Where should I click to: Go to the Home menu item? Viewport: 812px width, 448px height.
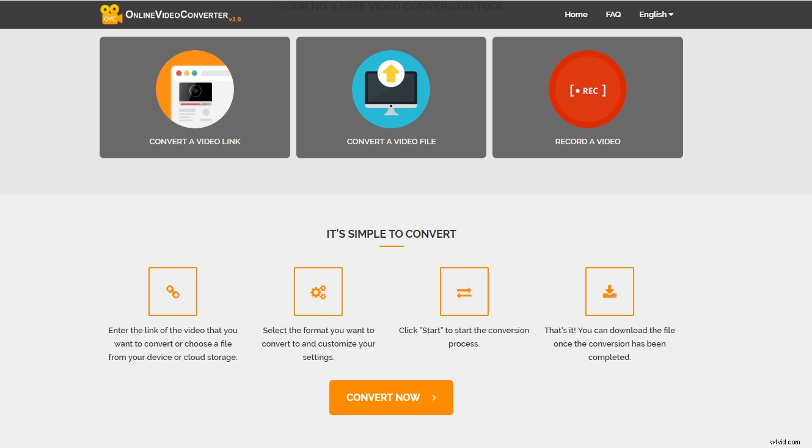point(575,14)
